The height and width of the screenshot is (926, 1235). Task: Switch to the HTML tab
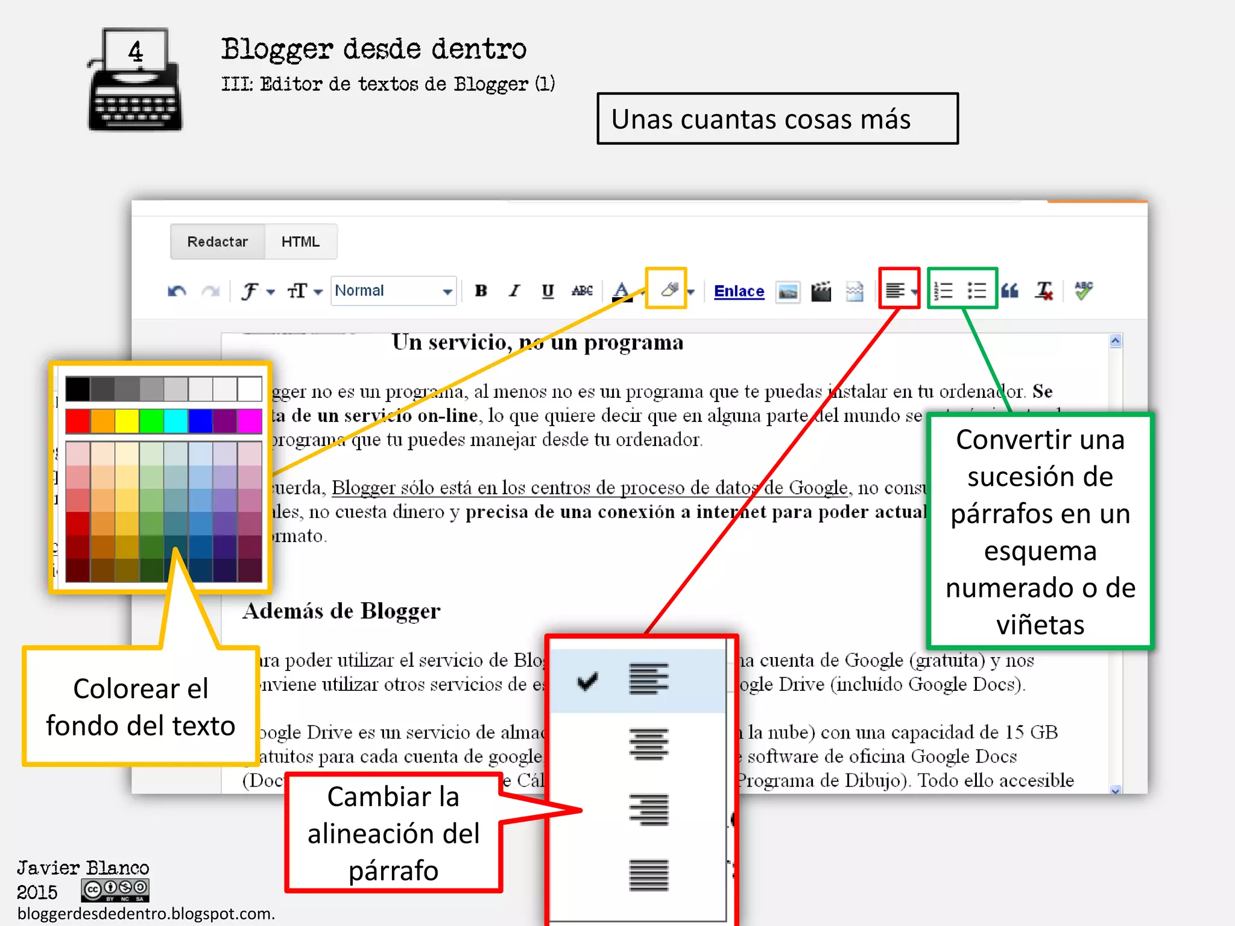tap(300, 242)
